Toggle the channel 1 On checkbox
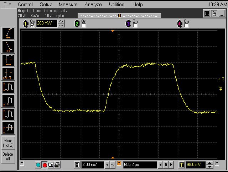228x172 pixels. tap(33, 25)
